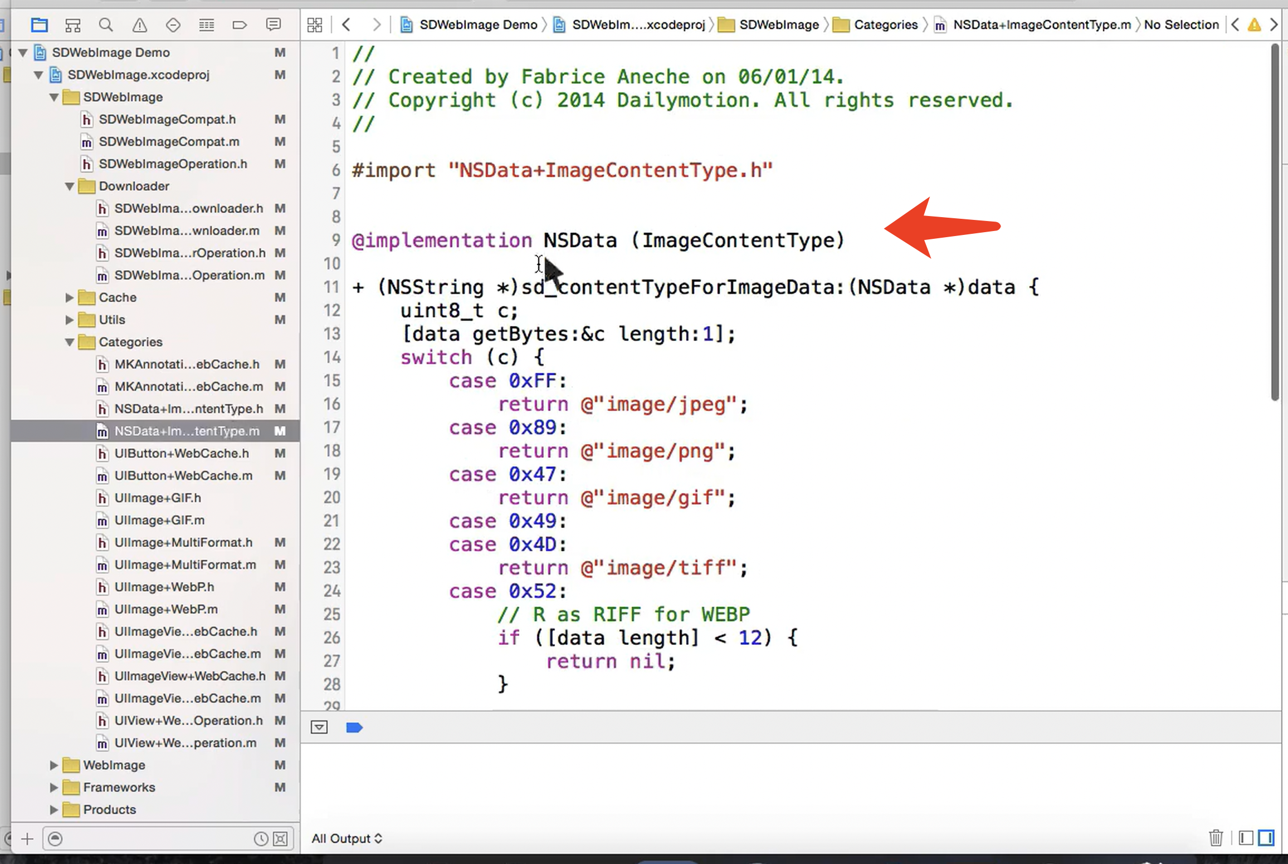Open the Issue navigator warning icon

[x=139, y=24]
